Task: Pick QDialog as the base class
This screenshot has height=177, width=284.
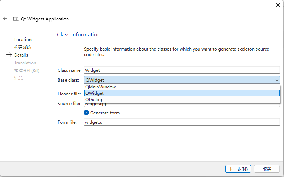Action: (182, 100)
